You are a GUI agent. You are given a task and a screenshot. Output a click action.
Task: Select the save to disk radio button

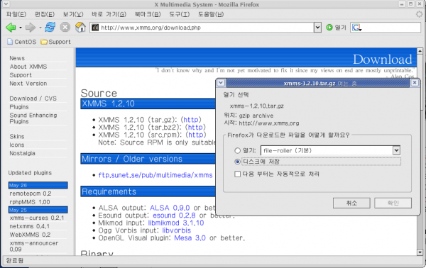point(237,162)
